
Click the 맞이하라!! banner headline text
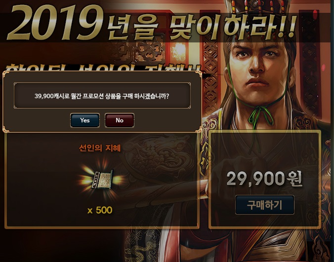point(232,26)
